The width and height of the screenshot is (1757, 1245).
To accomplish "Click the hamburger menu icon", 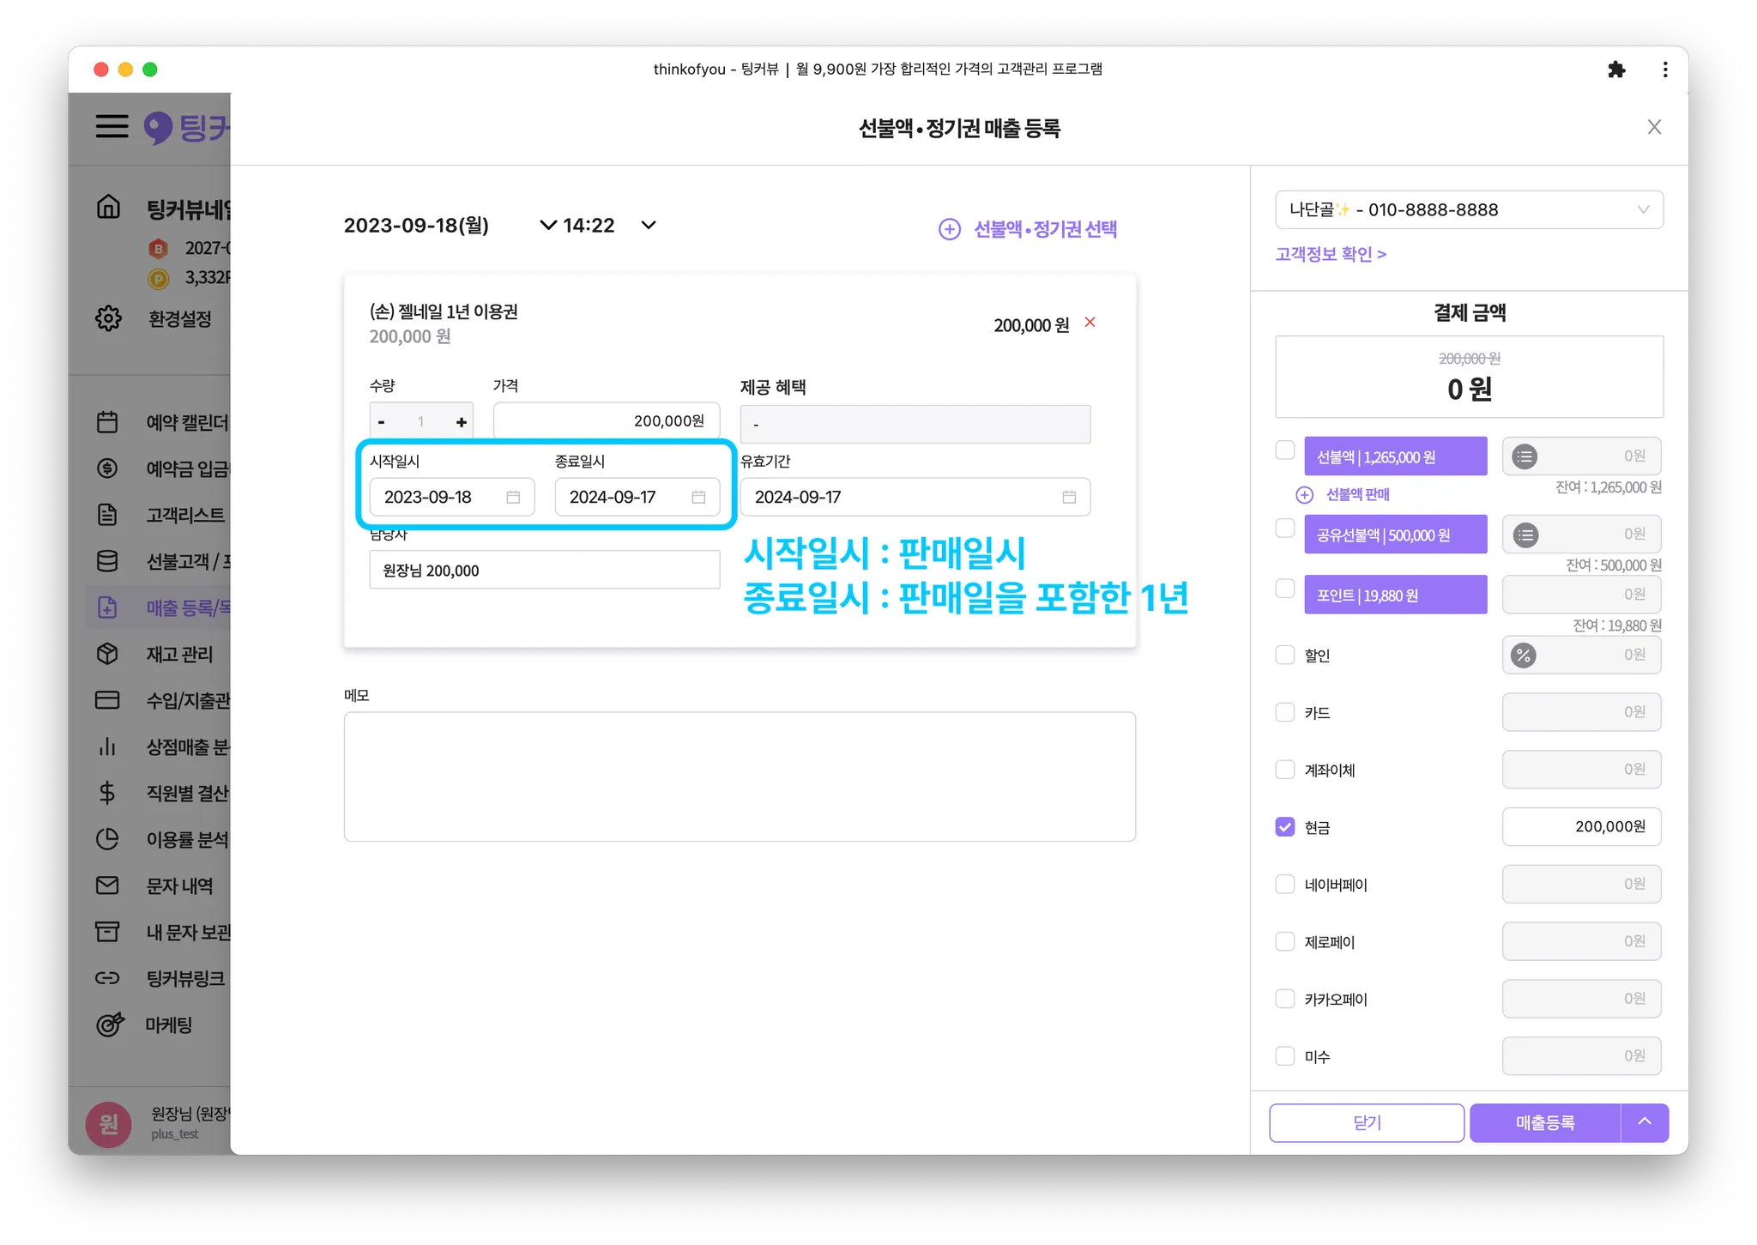I will tap(112, 126).
